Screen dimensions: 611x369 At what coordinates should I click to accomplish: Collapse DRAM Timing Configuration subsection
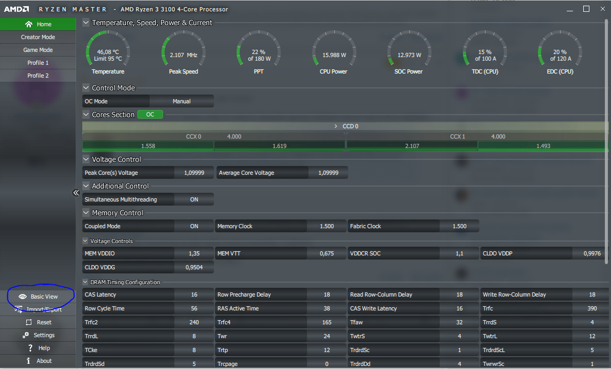tap(85, 282)
